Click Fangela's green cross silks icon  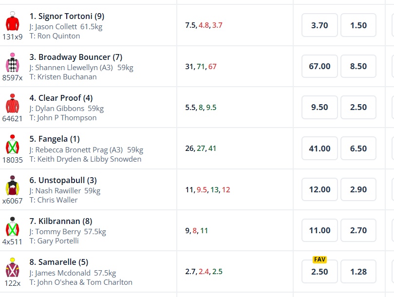(12, 145)
